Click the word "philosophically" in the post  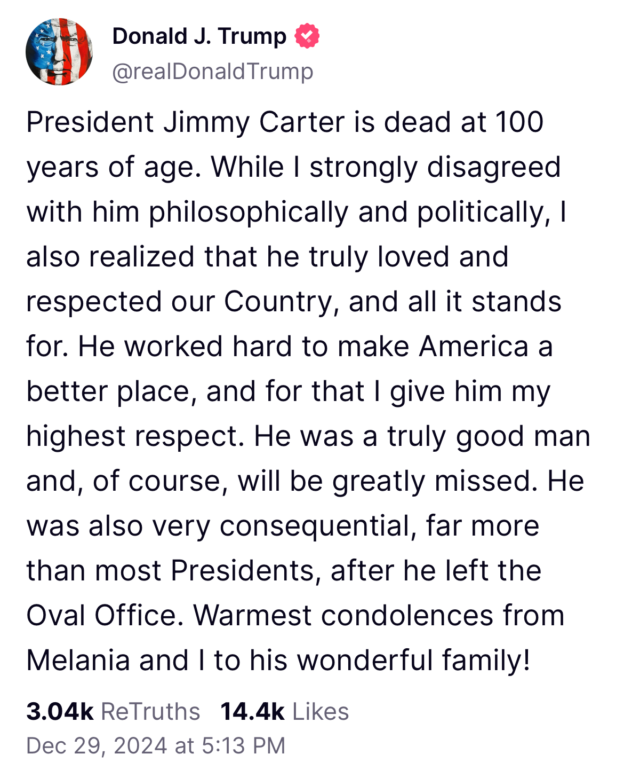tap(249, 213)
